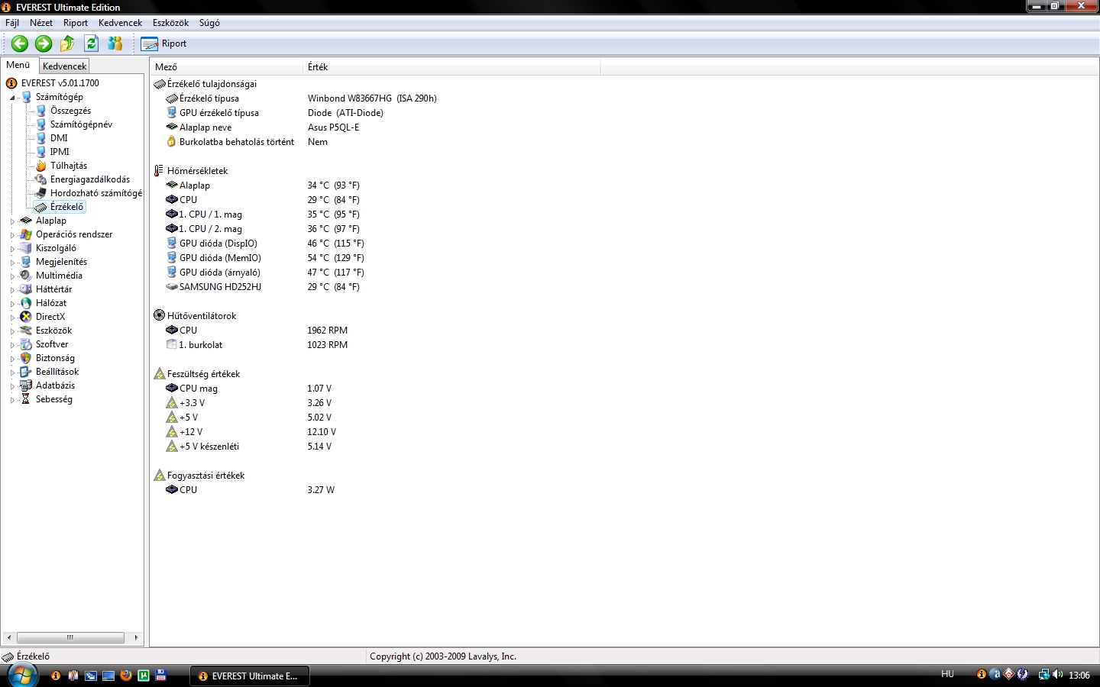The width and height of the screenshot is (1100, 687).
Task: Click the Mező column header
Action: 226,67
